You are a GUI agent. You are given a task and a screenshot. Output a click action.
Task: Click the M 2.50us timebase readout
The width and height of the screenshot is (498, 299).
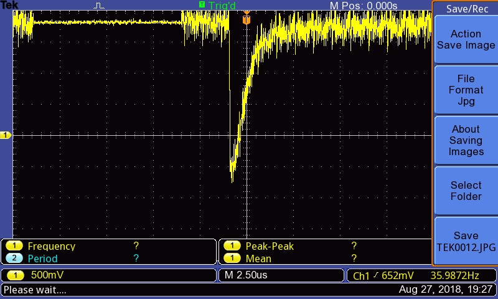tap(246, 275)
